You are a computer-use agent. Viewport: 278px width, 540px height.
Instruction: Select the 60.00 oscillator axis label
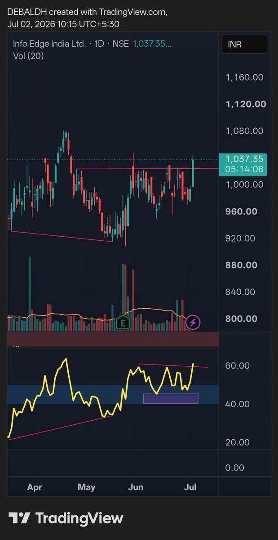[238, 366]
